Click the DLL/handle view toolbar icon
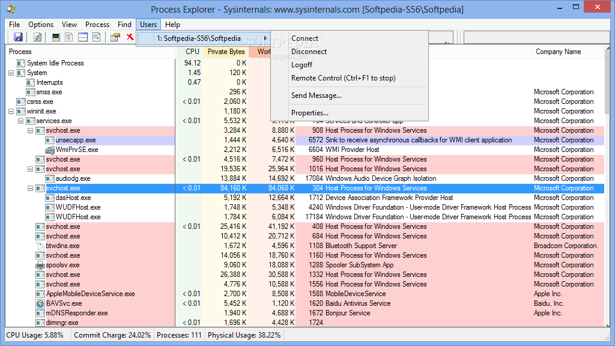The image size is (615, 346). click(x=97, y=37)
